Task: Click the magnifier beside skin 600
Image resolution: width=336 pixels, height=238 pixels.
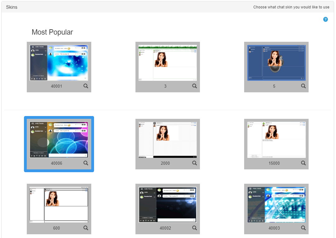Action: (x=86, y=228)
